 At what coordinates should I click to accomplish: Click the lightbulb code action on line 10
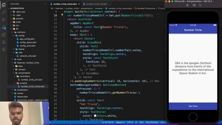pos(62,15)
